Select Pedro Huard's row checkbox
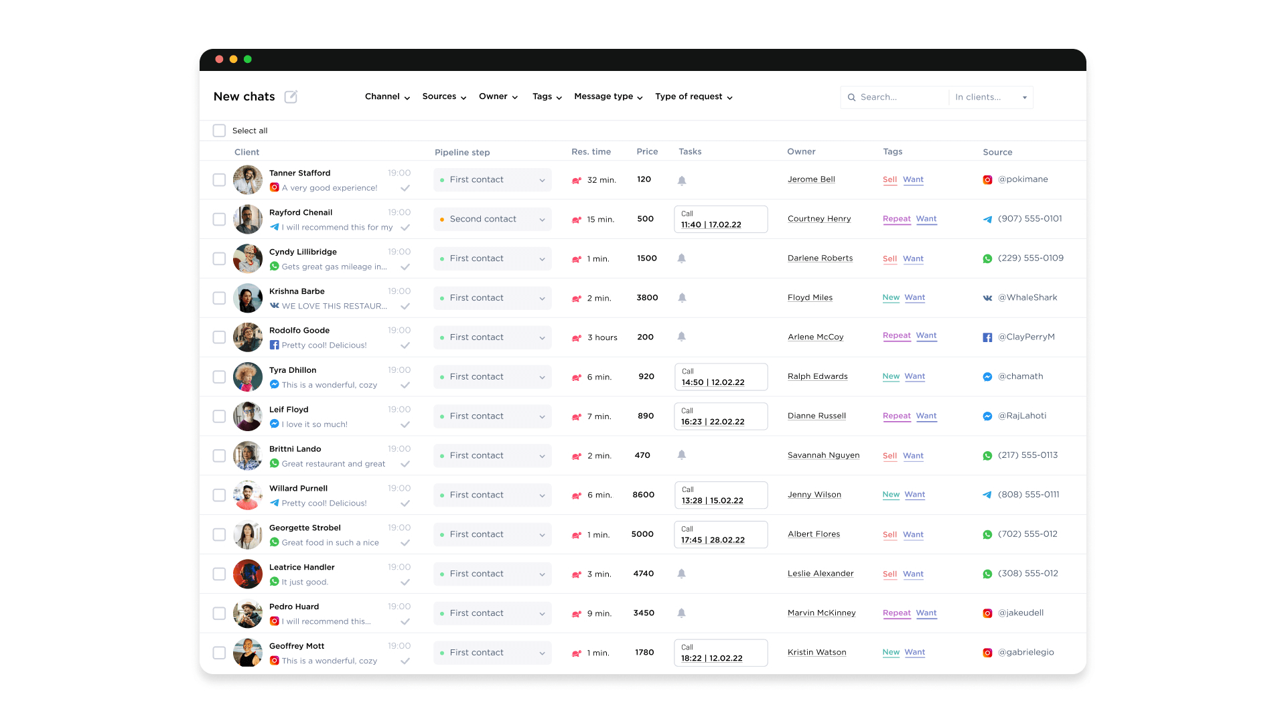 coord(219,613)
